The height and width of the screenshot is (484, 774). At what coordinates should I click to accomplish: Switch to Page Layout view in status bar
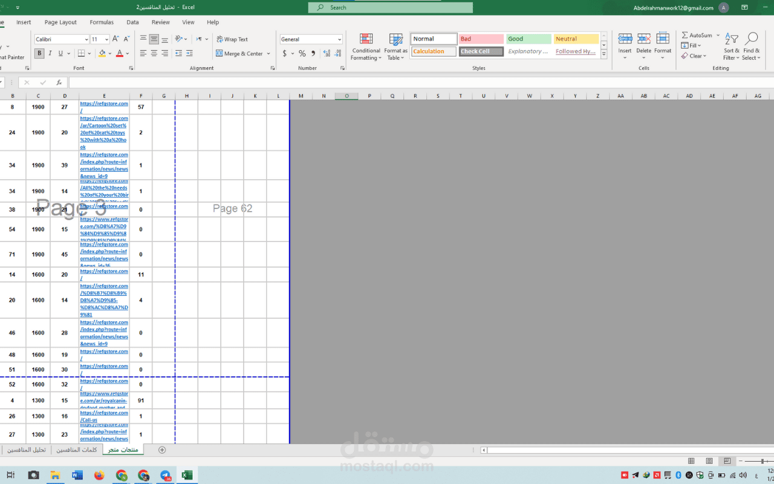point(709,461)
